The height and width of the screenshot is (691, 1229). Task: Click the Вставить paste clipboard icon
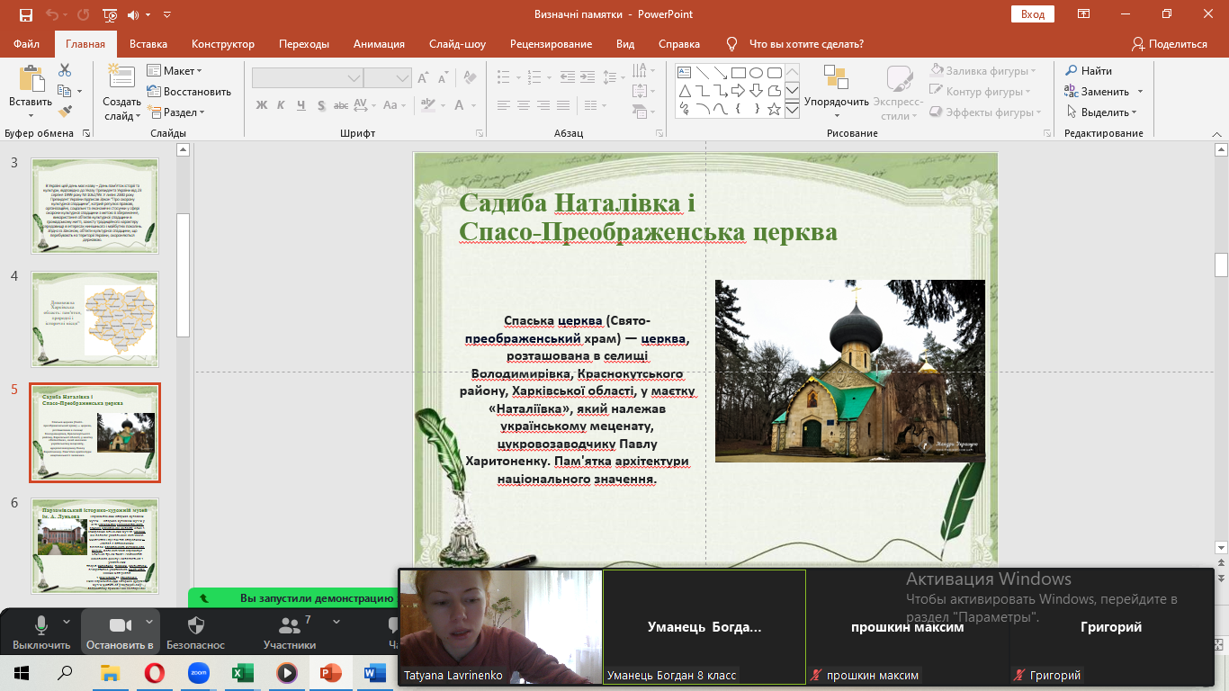pyautogui.click(x=31, y=79)
